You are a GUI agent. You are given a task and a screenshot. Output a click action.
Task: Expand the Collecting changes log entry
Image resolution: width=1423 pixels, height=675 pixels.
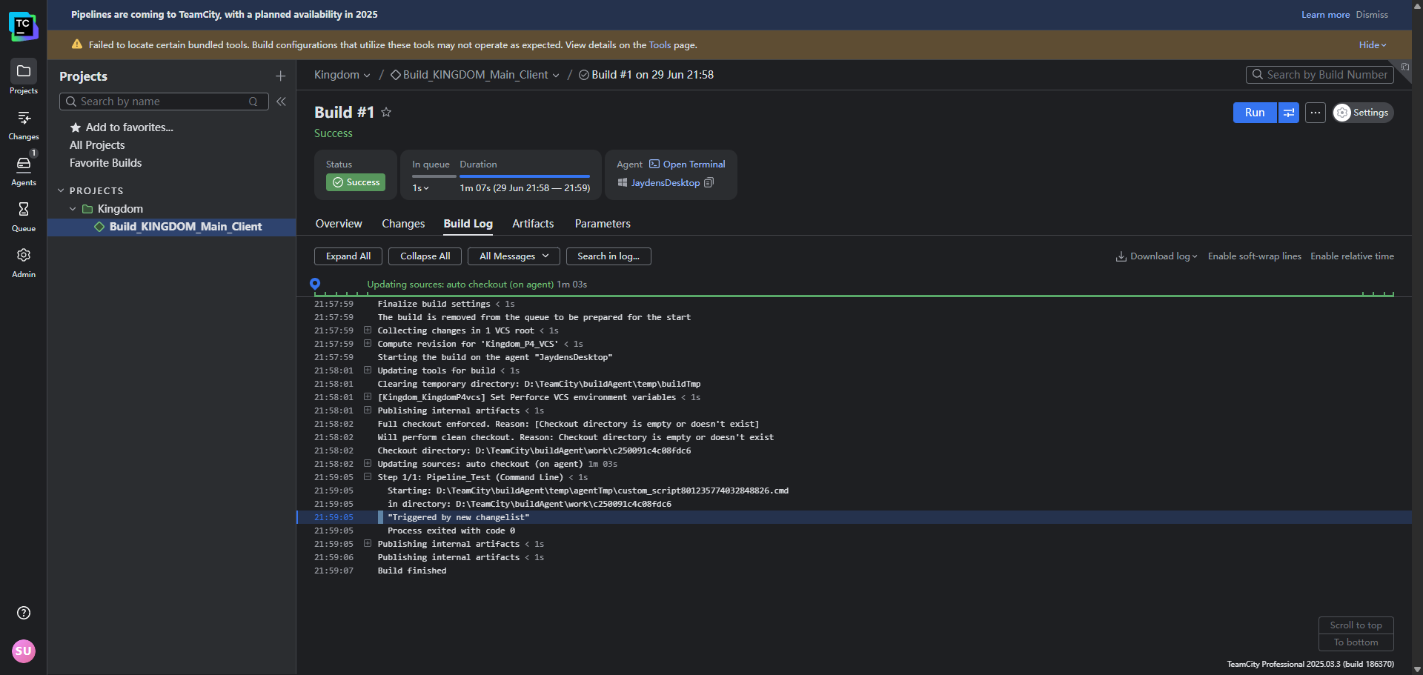[367, 330]
